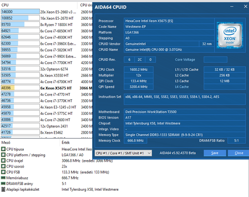
Task: Click the CPU column header
Action: [5, 5]
